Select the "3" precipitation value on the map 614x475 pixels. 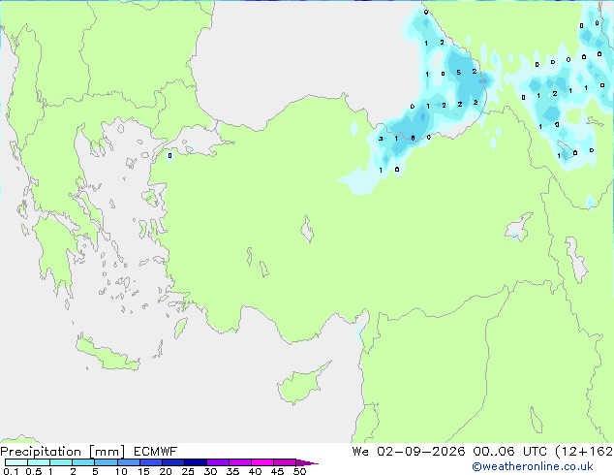tap(381, 139)
